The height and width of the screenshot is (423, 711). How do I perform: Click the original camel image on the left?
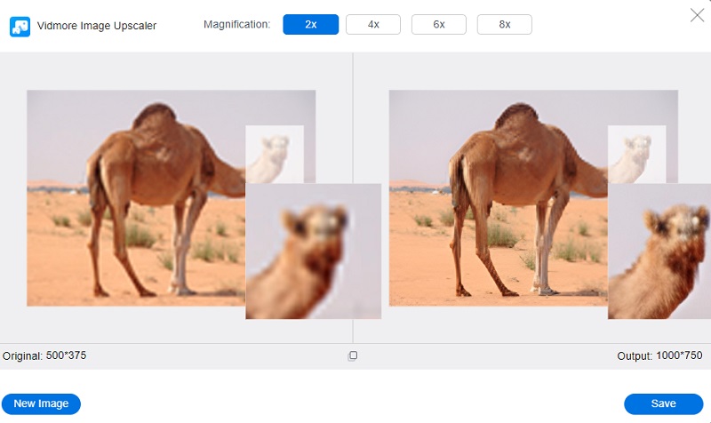coord(133,204)
